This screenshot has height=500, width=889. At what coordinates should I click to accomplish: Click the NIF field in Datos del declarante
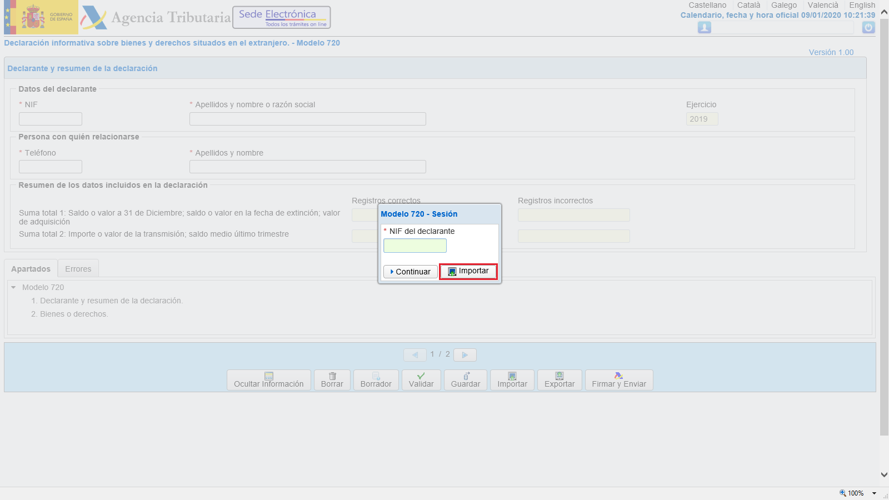pos(51,119)
